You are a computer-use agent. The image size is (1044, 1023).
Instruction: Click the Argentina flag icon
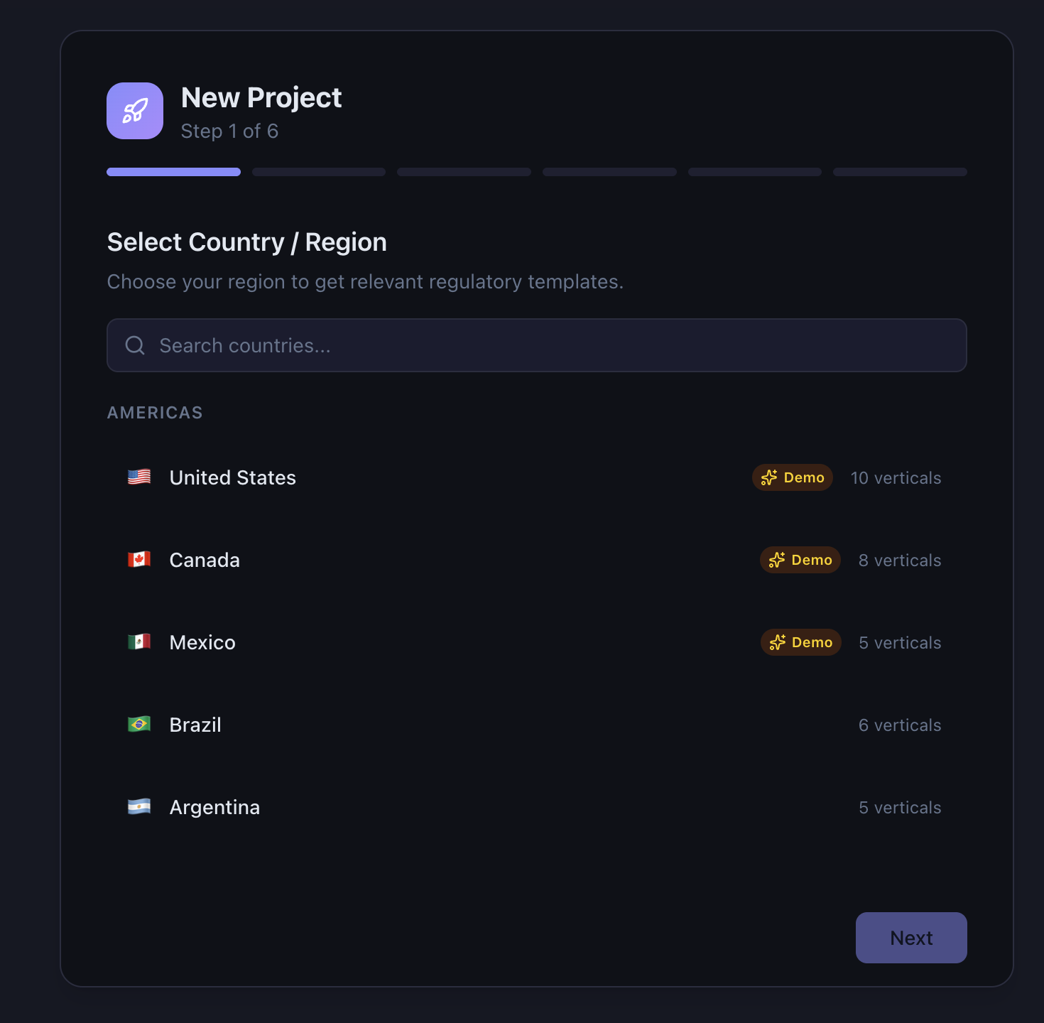[x=139, y=806]
